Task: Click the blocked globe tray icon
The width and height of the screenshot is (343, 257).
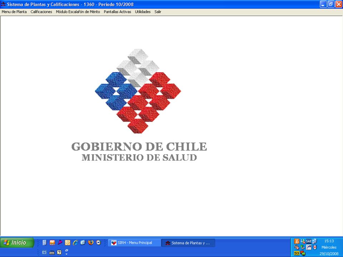Action: 297,247
